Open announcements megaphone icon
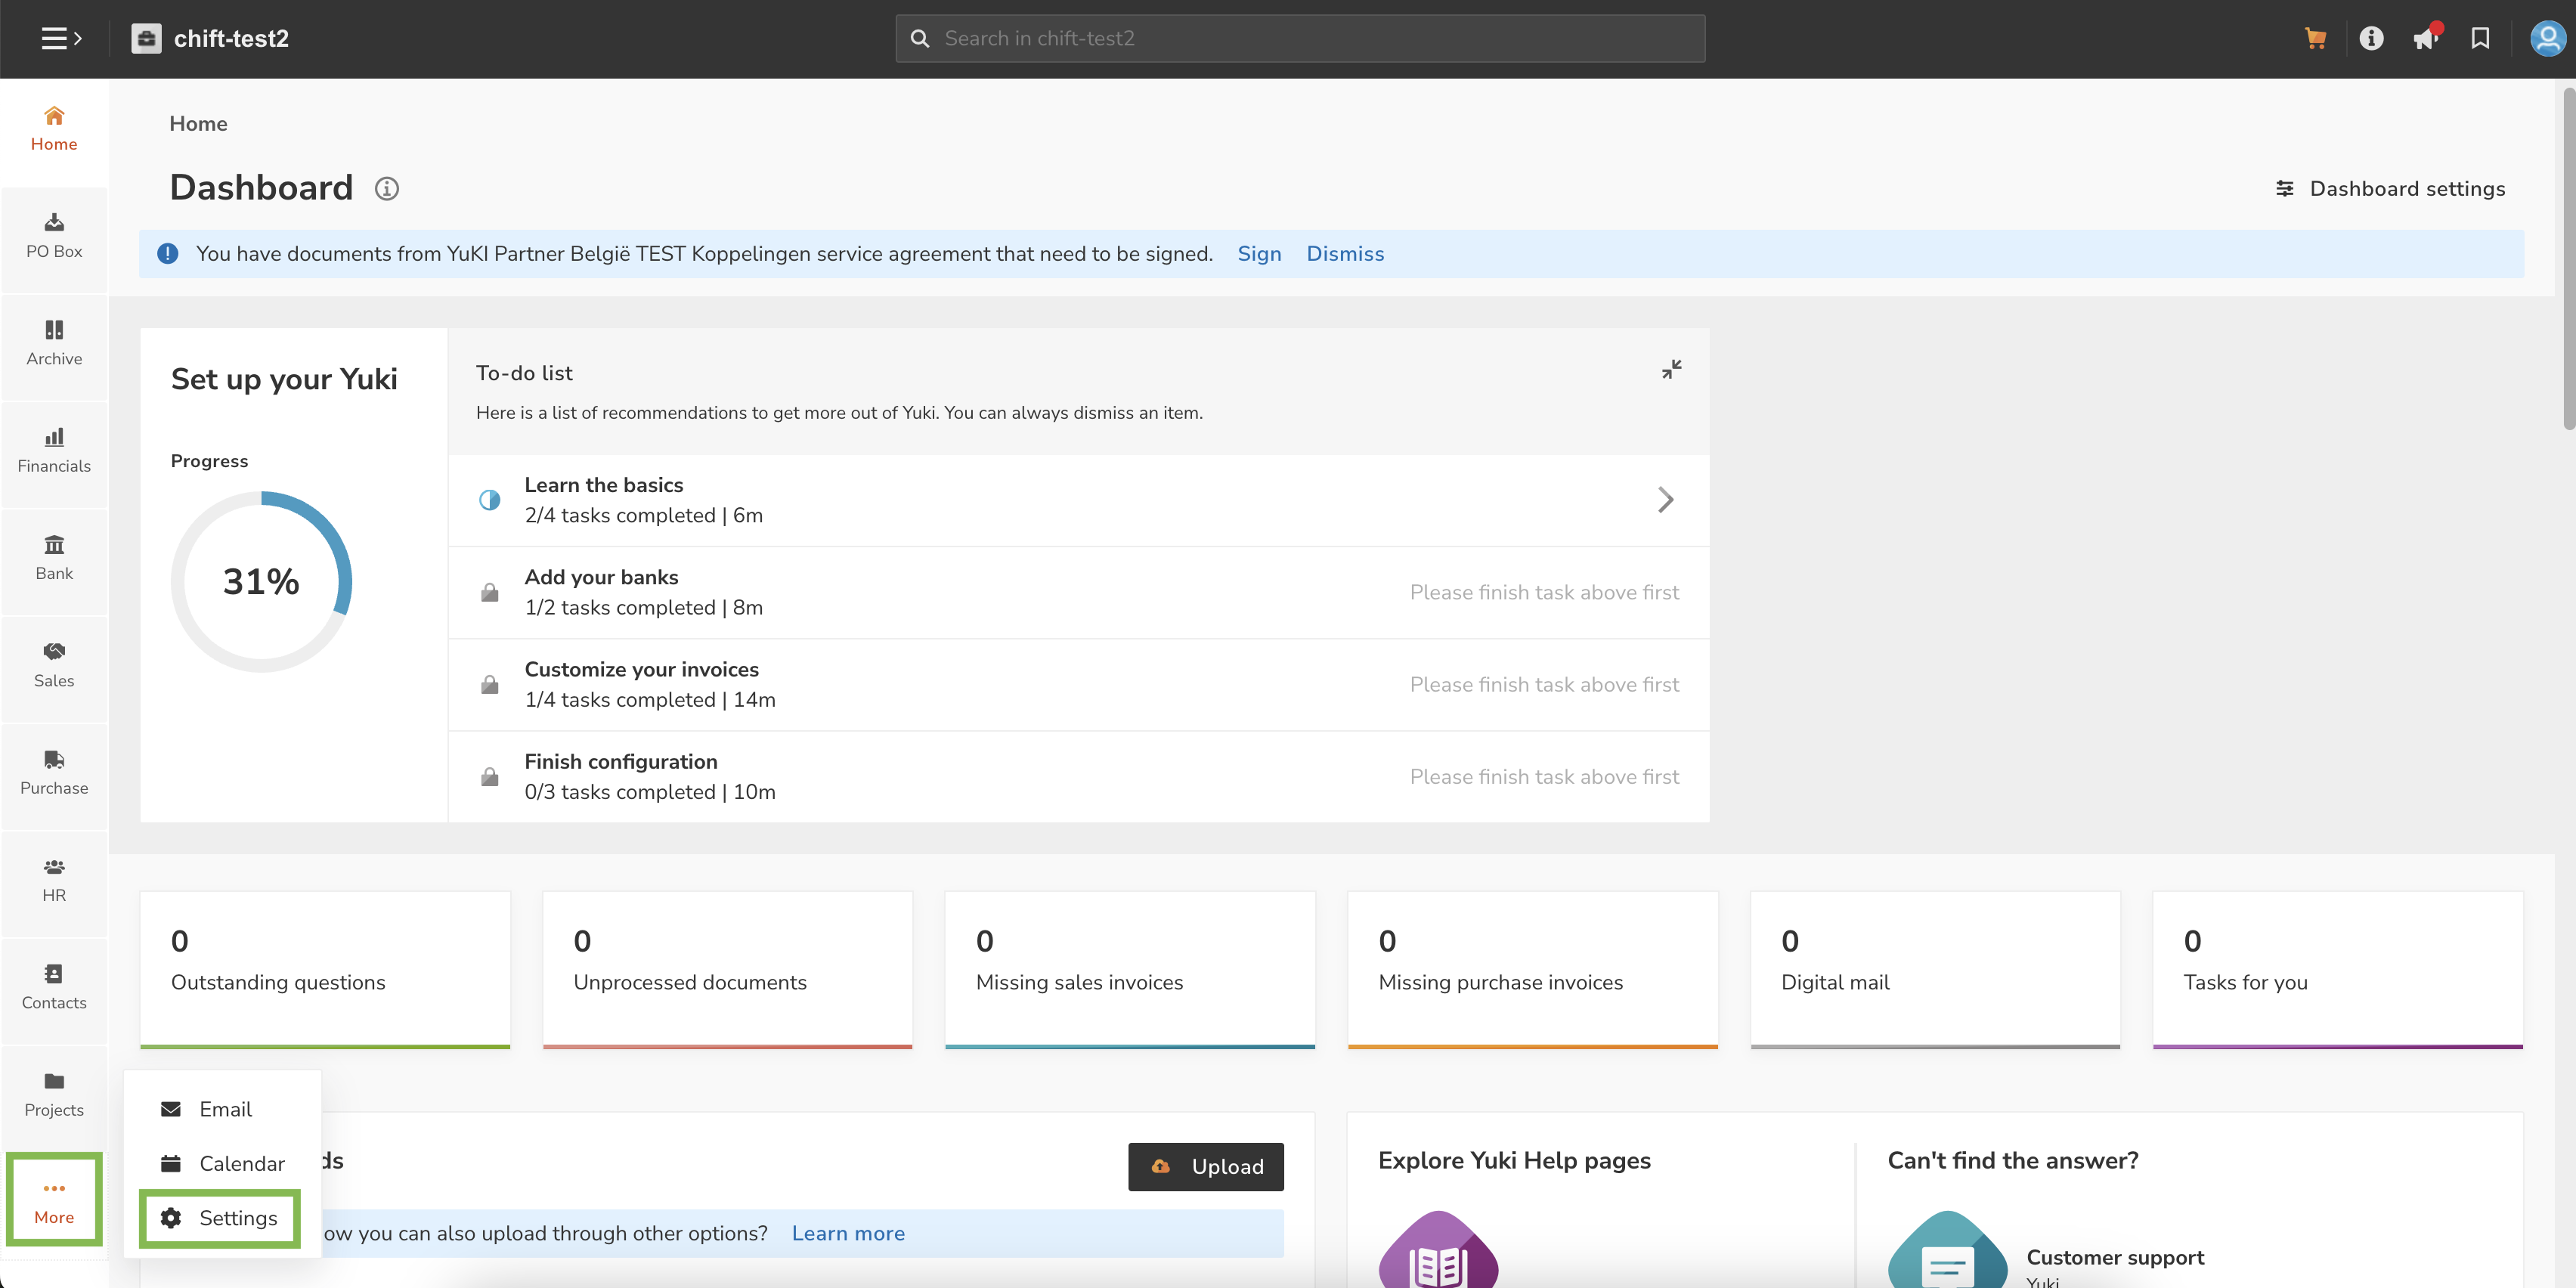The width and height of the screenshot is (2576, 1288). [x=2425, y=38]
